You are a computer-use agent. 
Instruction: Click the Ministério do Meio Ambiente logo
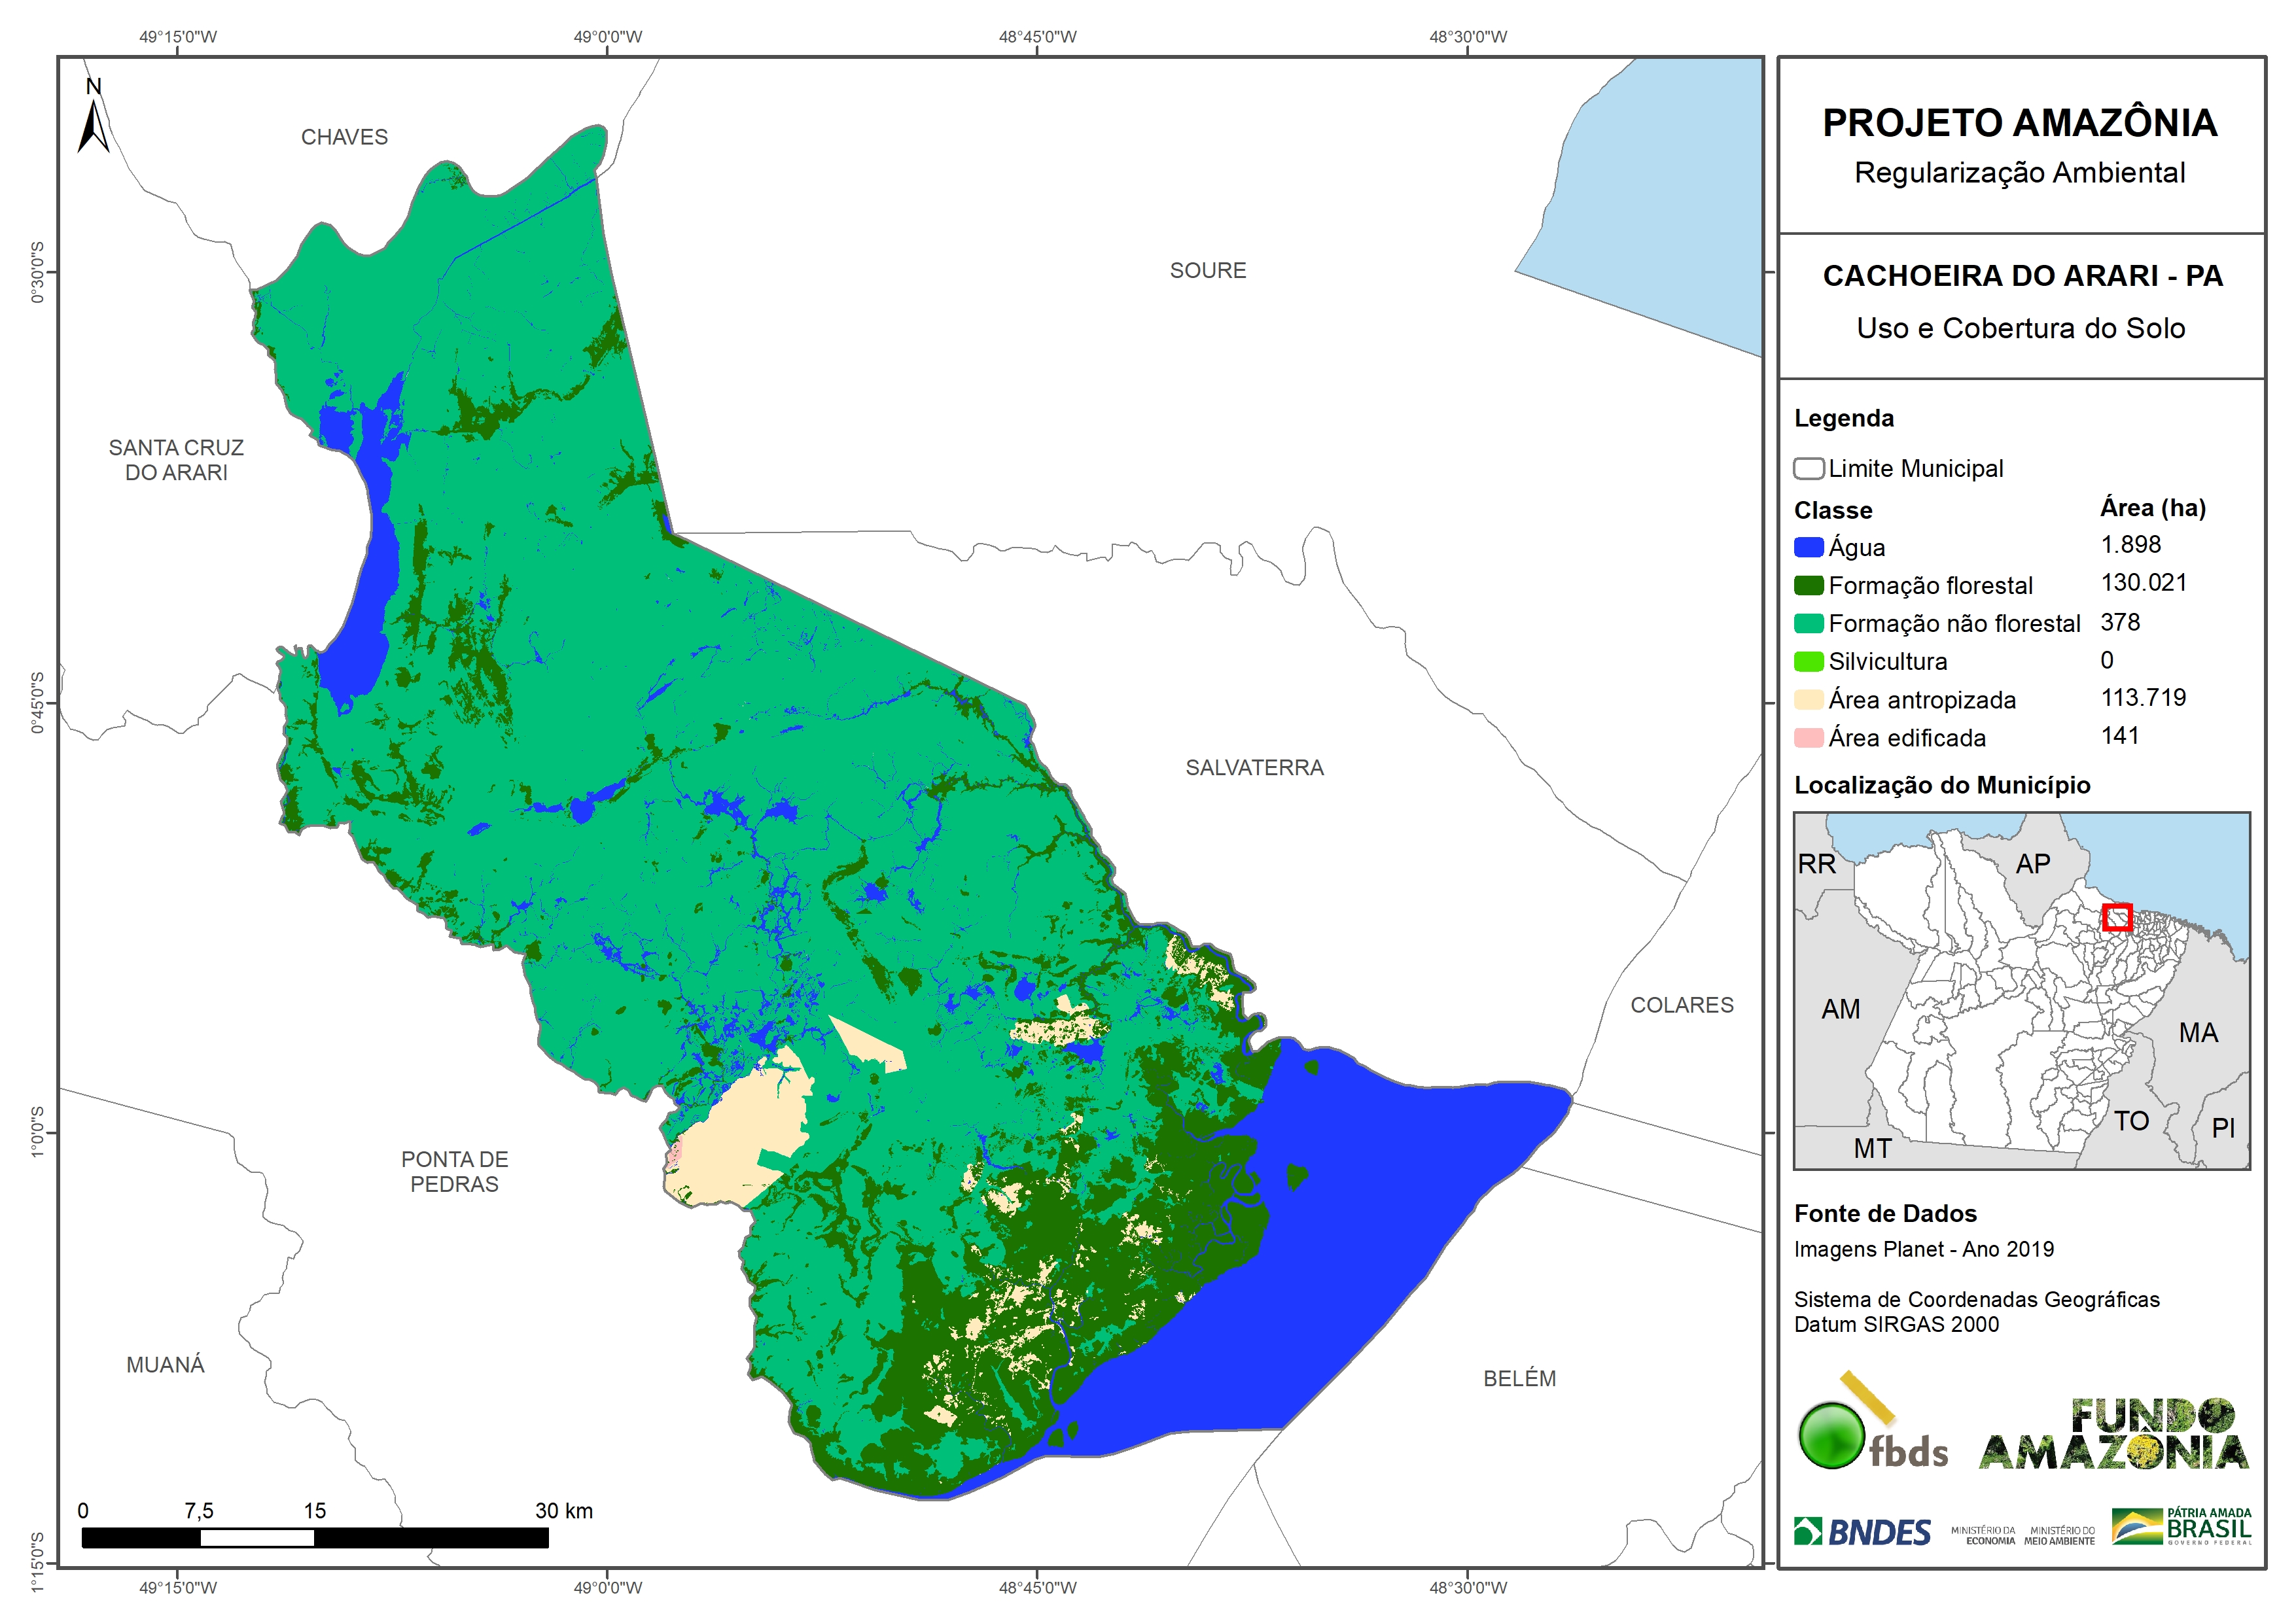click(2059, 1535)
